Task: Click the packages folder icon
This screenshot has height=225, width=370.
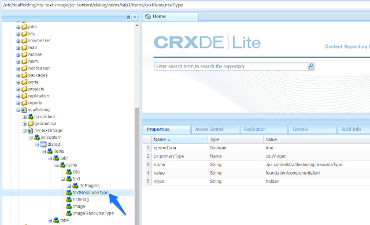Action: [x=24, y=75]
